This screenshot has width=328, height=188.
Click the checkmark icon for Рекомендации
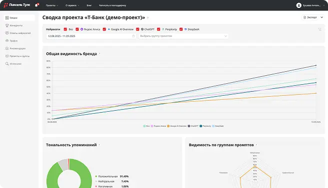click(x=7, y=48)
